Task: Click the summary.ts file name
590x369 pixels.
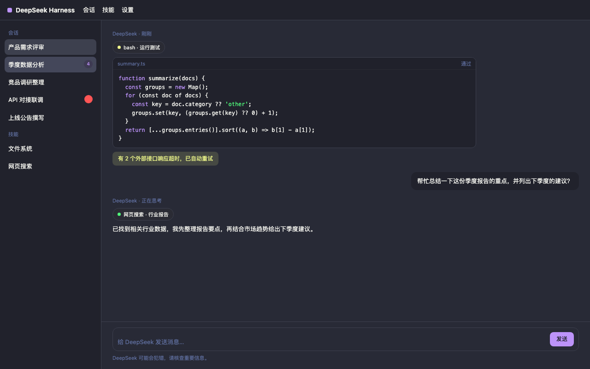Action: tap(131, 64)
